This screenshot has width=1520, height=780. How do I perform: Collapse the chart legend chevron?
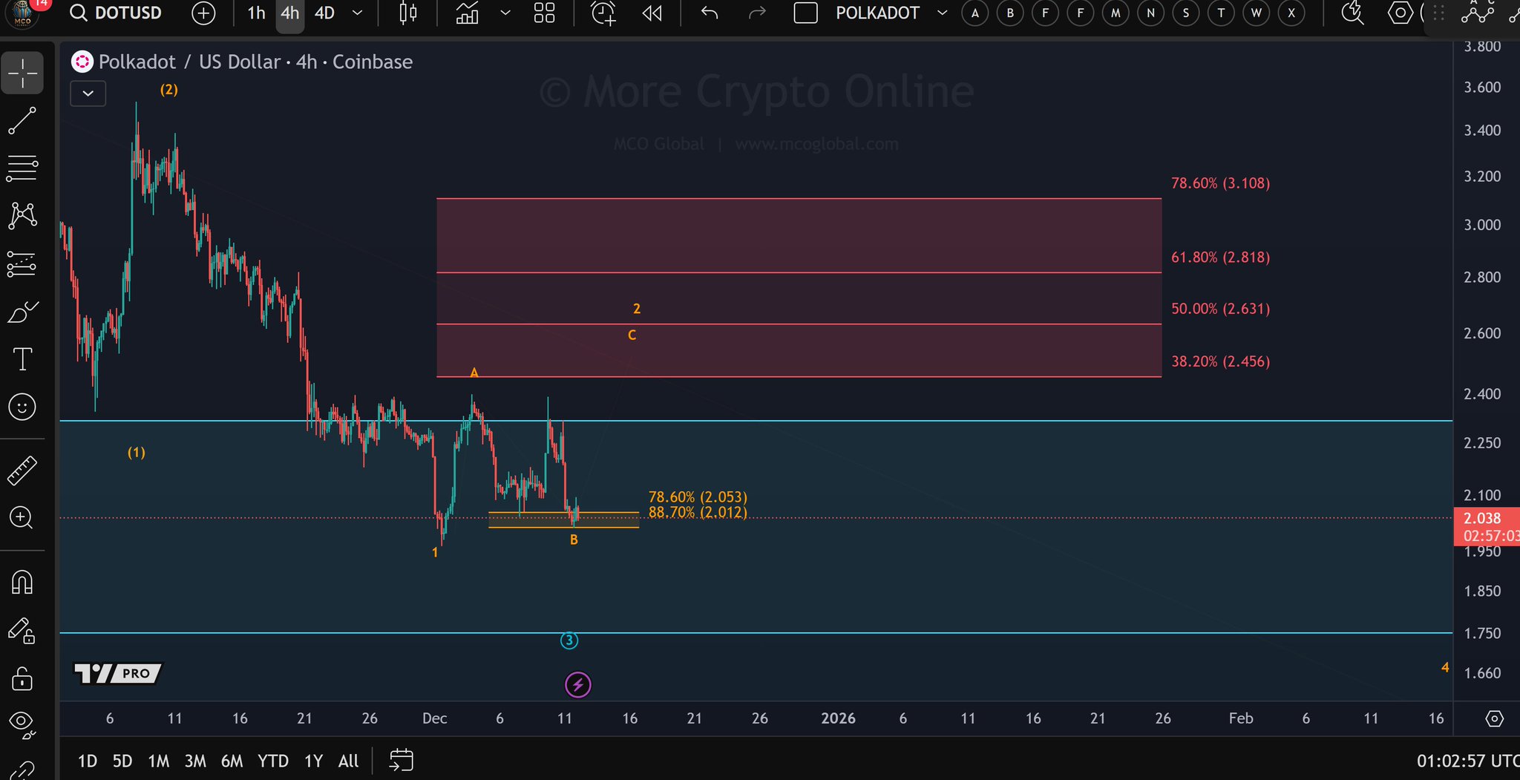tap(88, 94)
